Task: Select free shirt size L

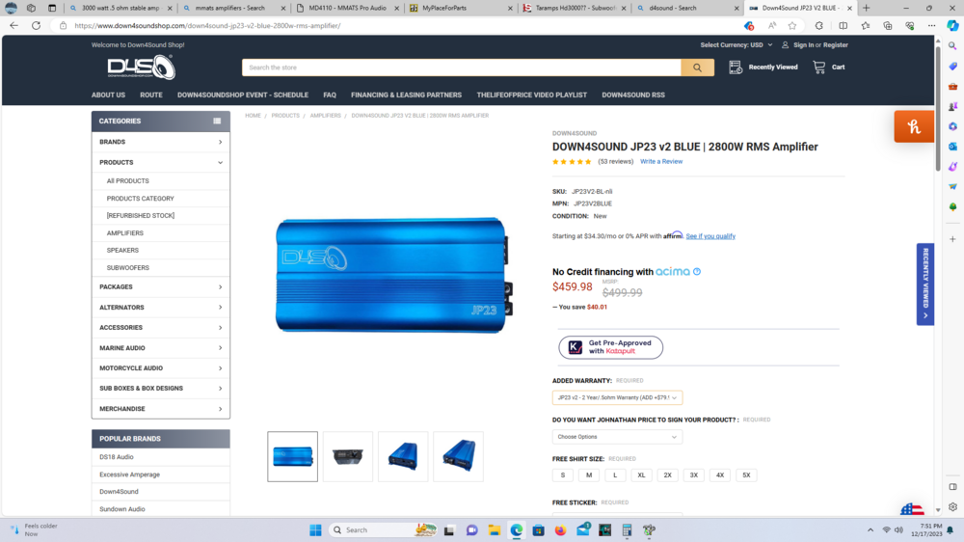Action: [615, 474]
